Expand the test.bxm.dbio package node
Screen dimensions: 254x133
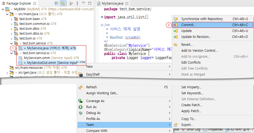tap(11, 29)
